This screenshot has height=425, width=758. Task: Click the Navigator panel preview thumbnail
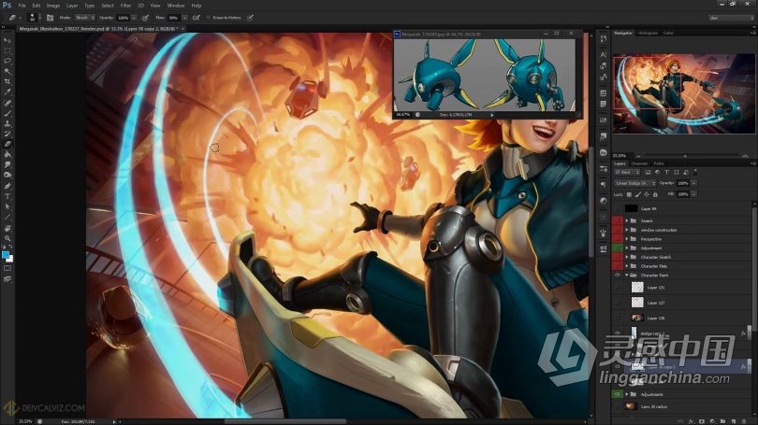[683, 93]
